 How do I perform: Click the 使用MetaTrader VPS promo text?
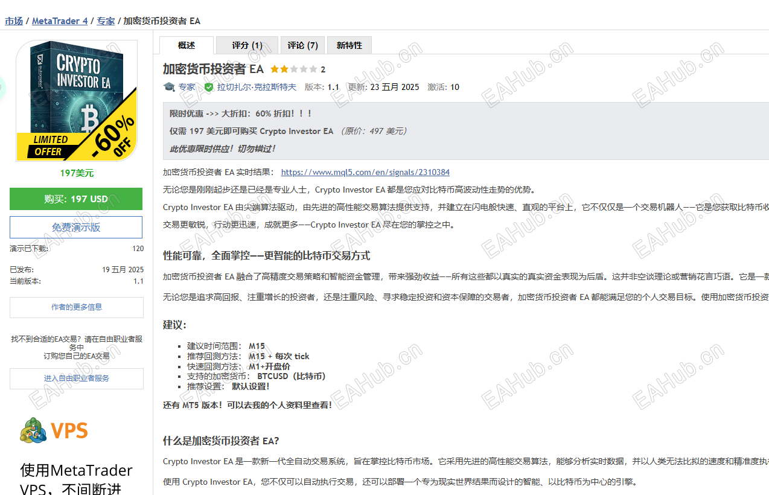[x=76, y=479]
